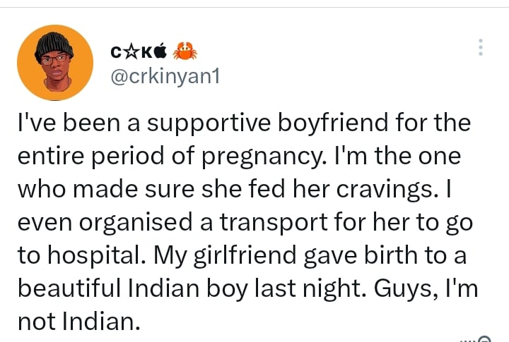Click the word "transport" in the tweet
The width and height of the screenshot is (509, 342).
click(274, 224)
